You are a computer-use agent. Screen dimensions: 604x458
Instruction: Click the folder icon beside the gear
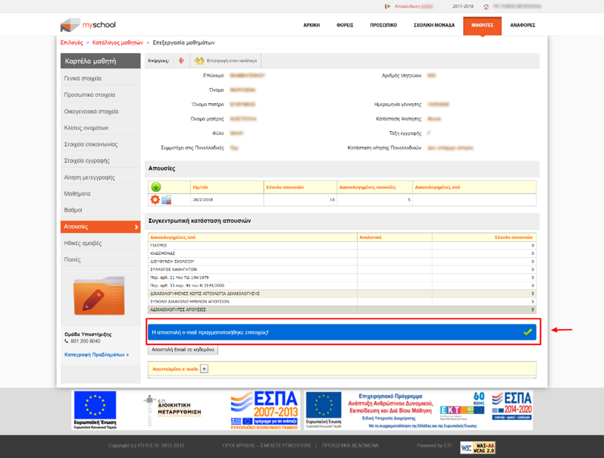tap(166, 200)
